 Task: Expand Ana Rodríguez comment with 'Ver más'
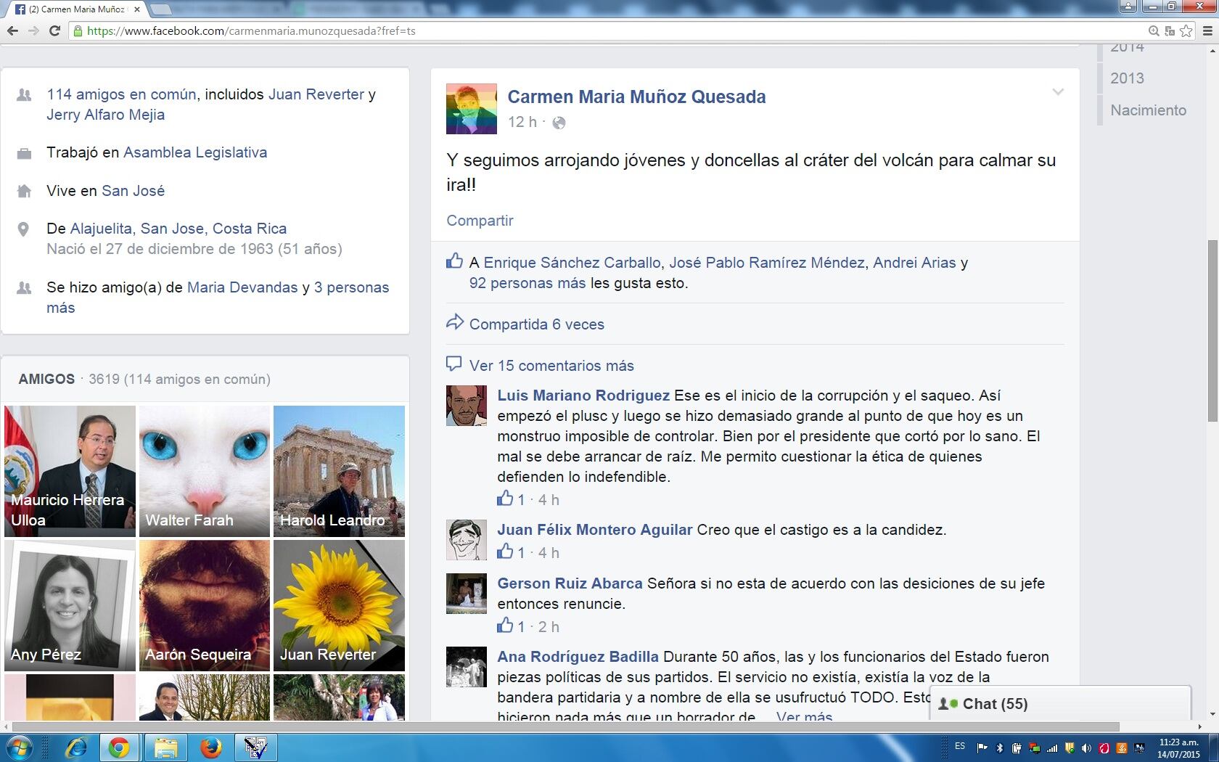tap(804, 716)
